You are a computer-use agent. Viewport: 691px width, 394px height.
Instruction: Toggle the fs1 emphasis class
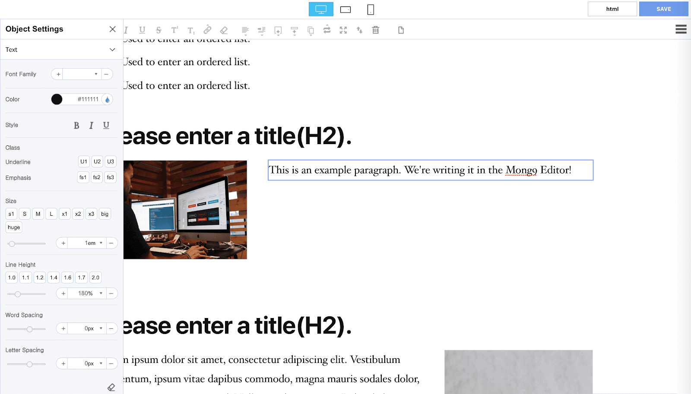point(83,177)
